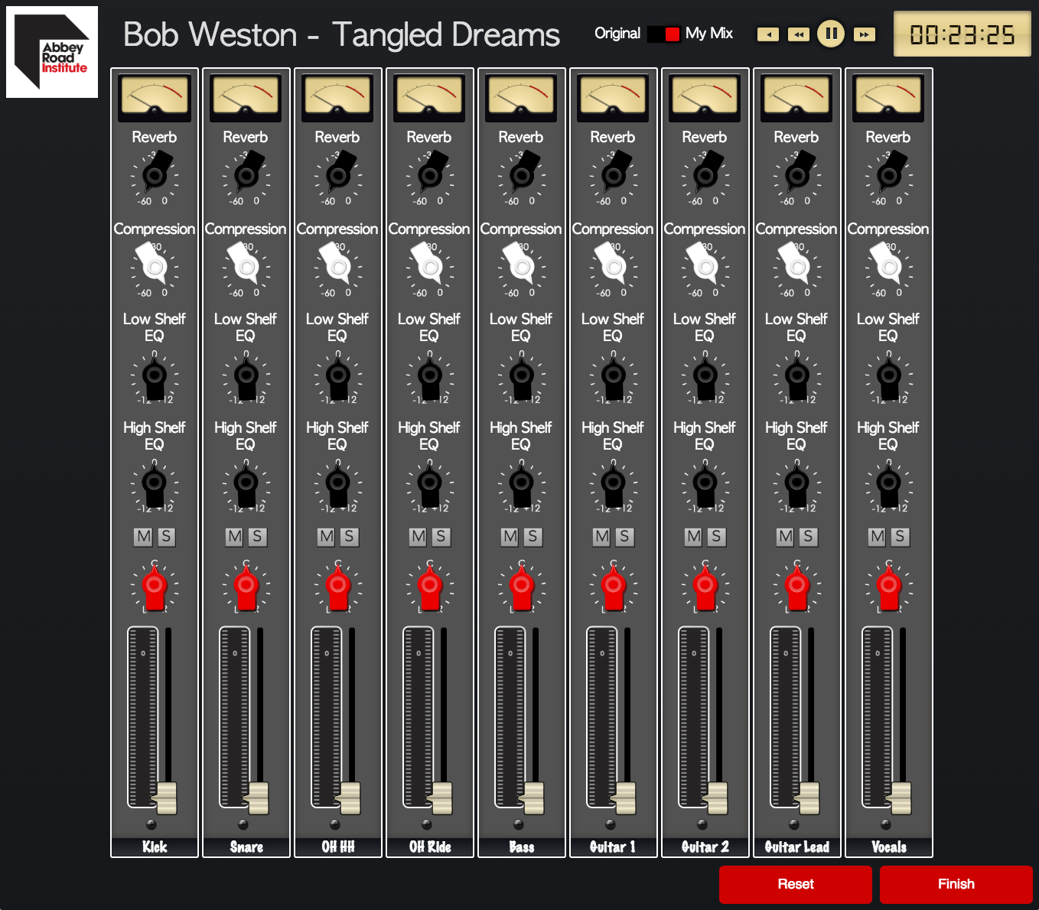Click the volume fader on the Snare channel
This screenshot has width=1039, height=910.
pyautogui.click(x=258, y=798)
